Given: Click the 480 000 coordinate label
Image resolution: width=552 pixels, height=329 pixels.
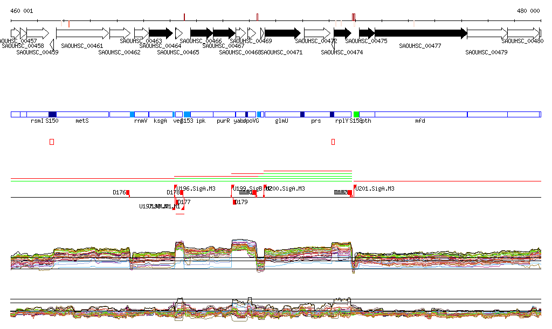Looking at the screenshot, I should coord(528,11).
